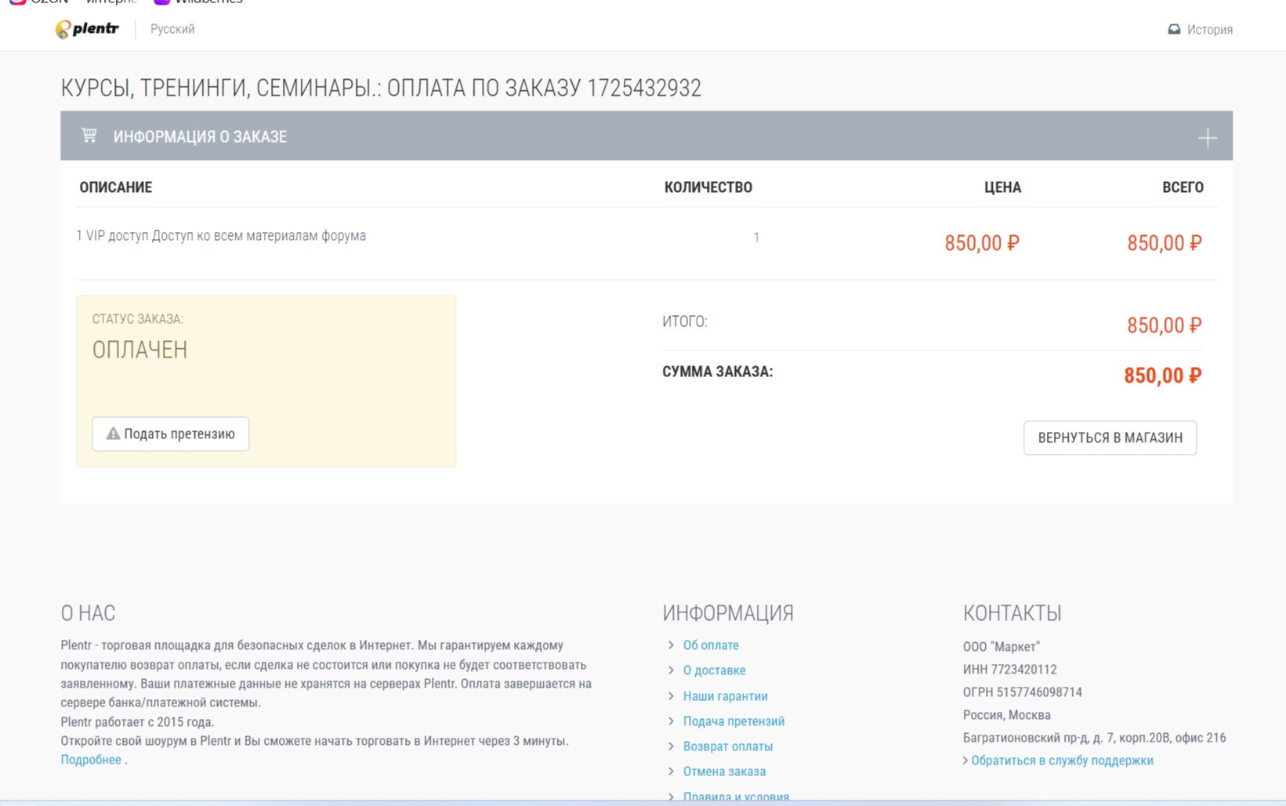Open the Русский language selector
1286x806 pixels.
pos(172,29)
